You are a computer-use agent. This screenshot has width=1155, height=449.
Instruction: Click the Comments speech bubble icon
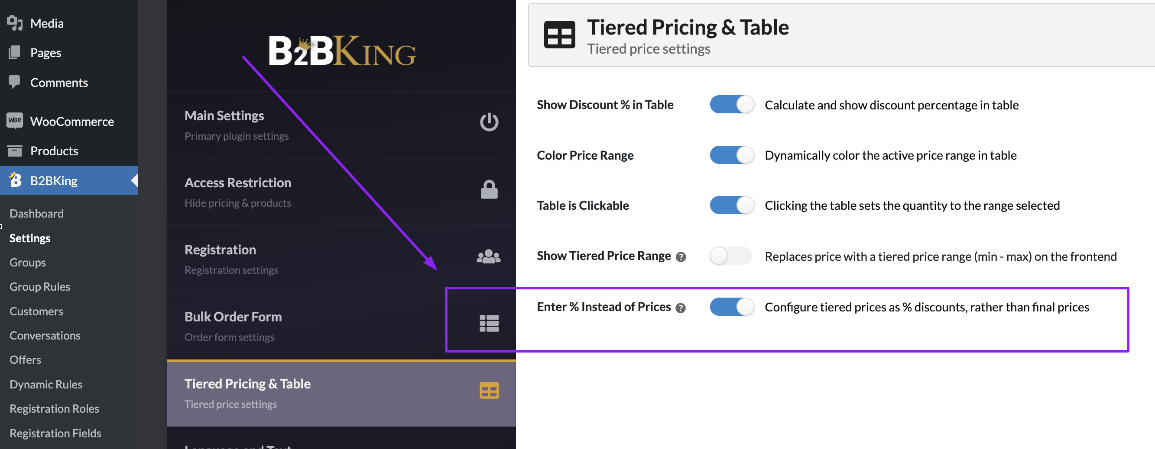click(14, 82)
